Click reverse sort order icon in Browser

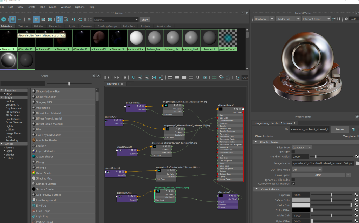[x=80, y=20]
